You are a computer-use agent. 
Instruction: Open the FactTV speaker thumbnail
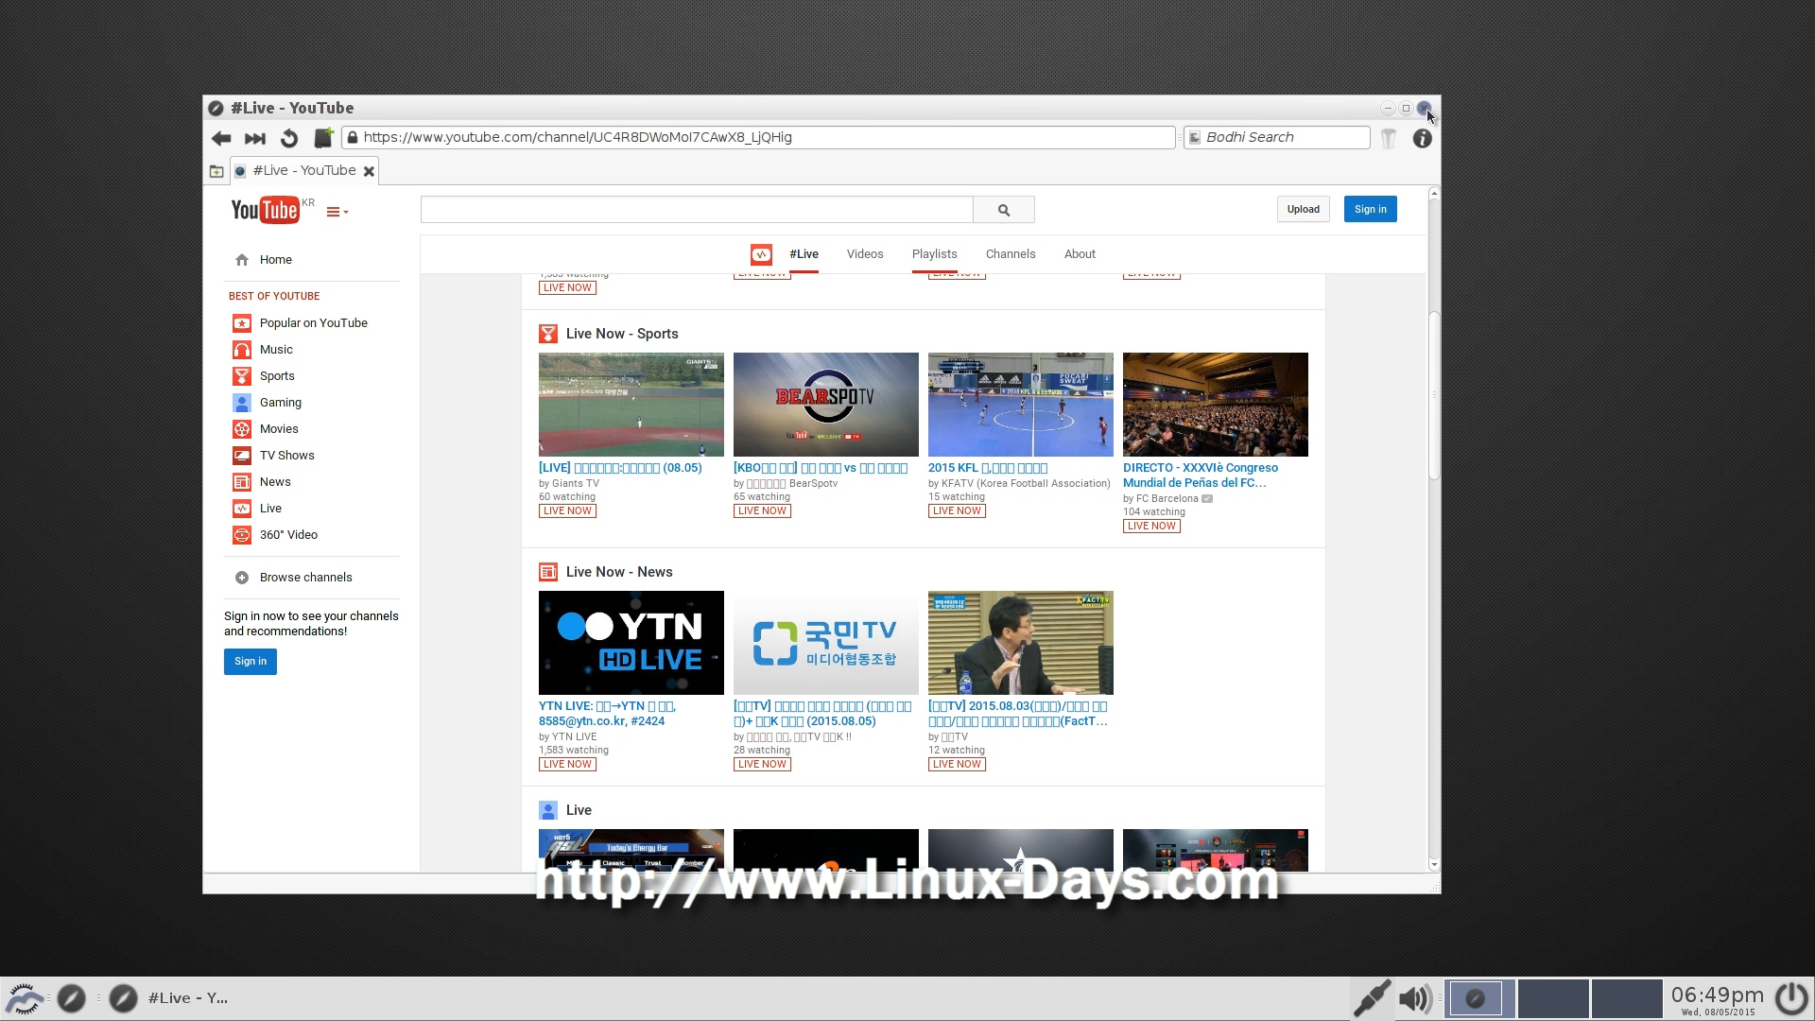click(x=1021, y=643)
